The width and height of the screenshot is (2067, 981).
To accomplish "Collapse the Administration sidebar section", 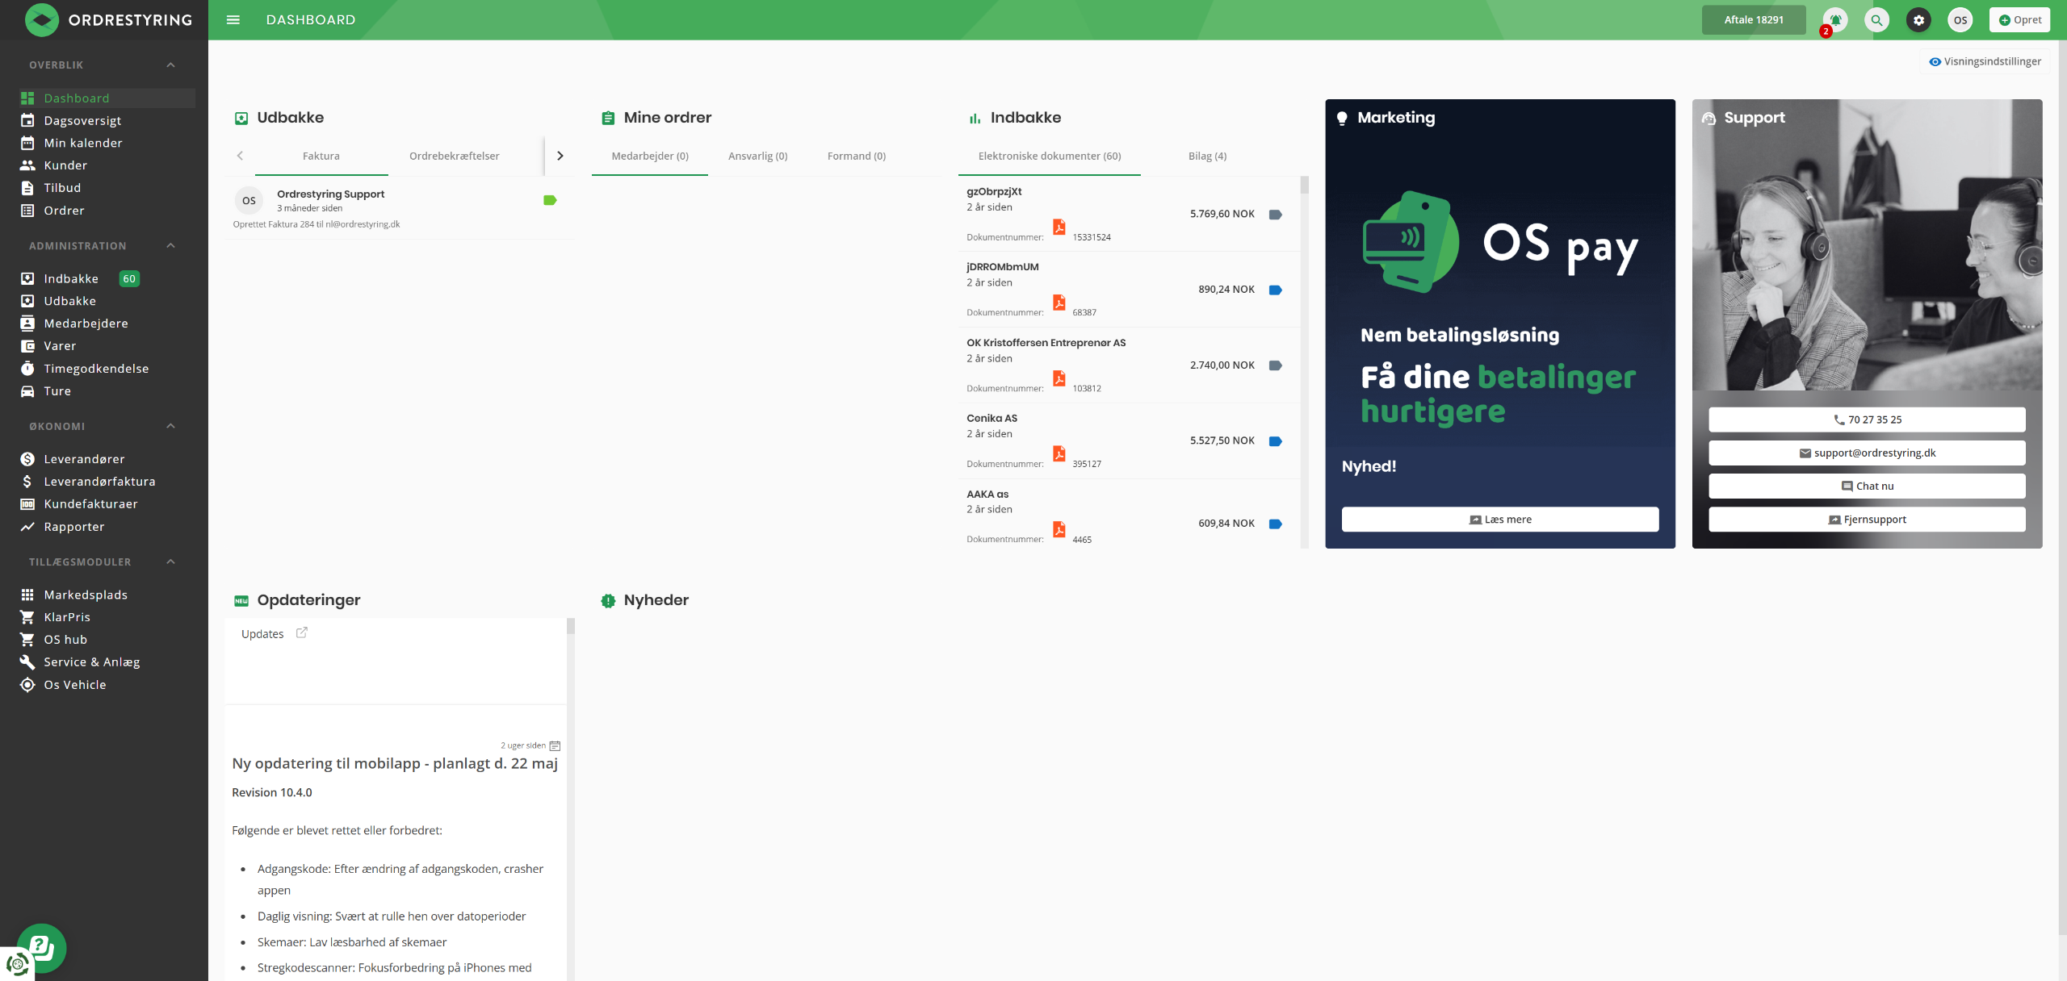I will click(x=170, y=246).
